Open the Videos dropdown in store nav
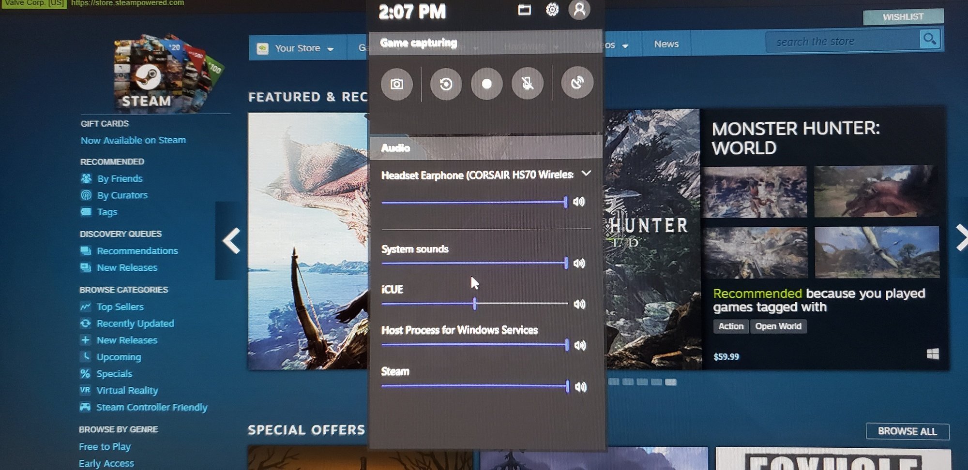Viewport: 968px width, 470px height. click(x=609, y=45)
